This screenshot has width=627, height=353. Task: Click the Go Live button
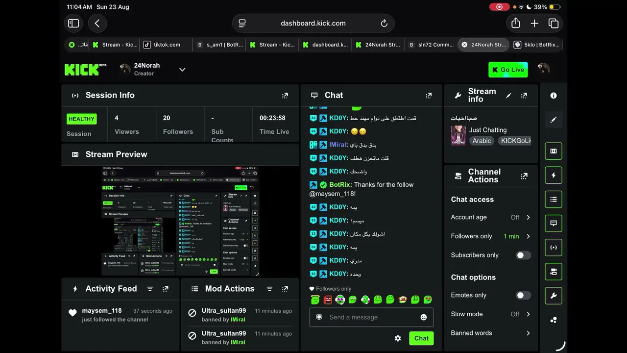point(508,70)
